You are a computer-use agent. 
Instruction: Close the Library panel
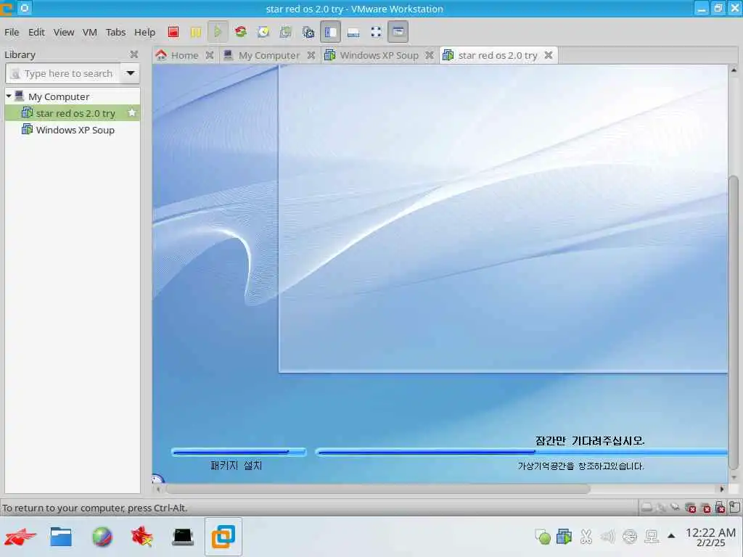134,54
